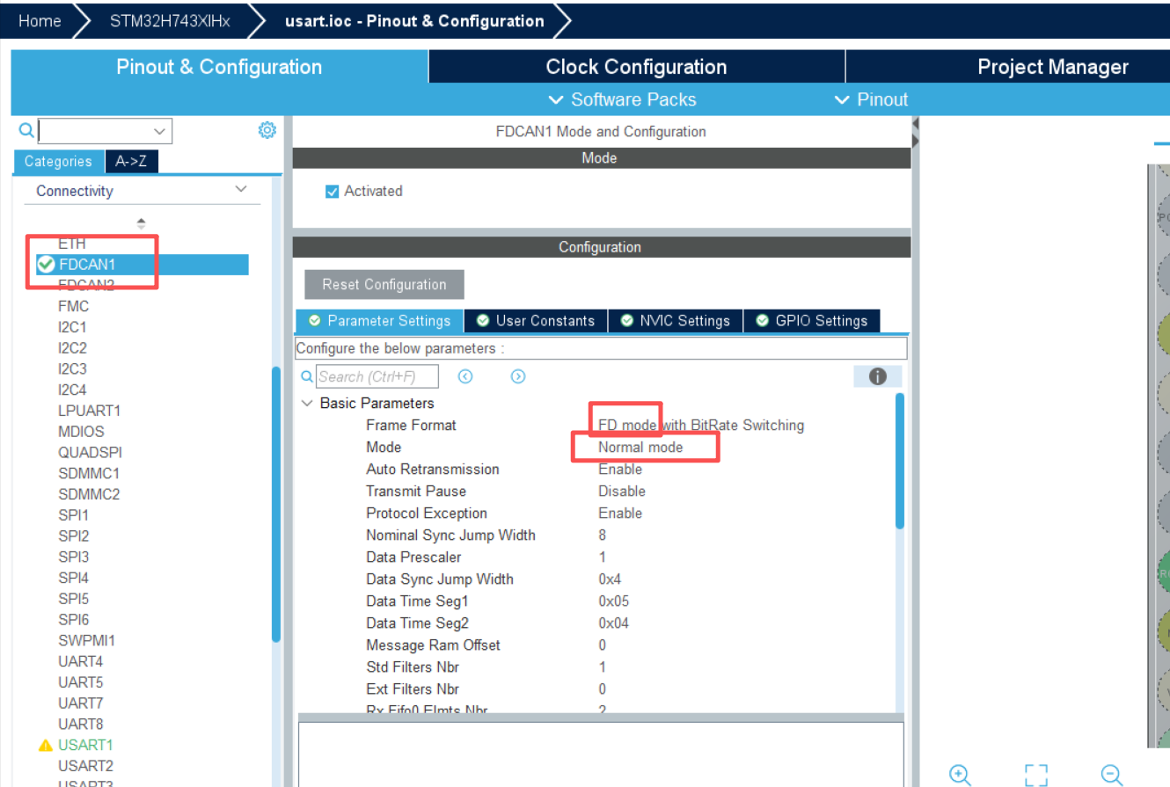The image size is (1170, 787).
Task: Toggle the FDCAN1 Activated checkbox
Action: (x=332, y=192)
